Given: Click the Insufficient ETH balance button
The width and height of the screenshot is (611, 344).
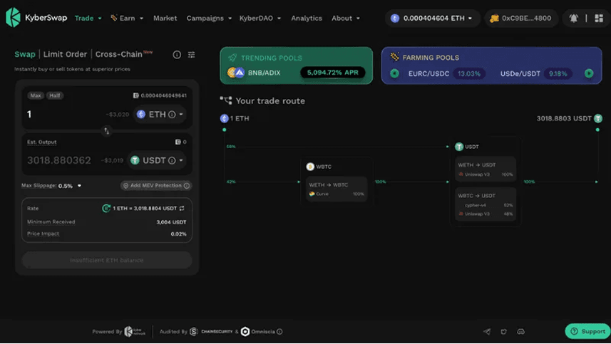Looking at the screenshot, I should pos(107,260).
